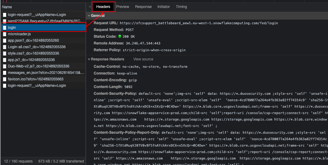Click the icon beside Duo-Web-v2.js request

[x=5, y=66]
